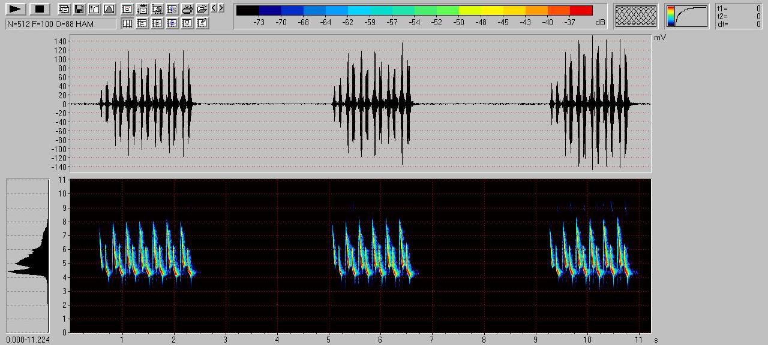Viewport: 768px width, 345px height.
Task: Click the right arrow scroll button
Action: (221, 8)
